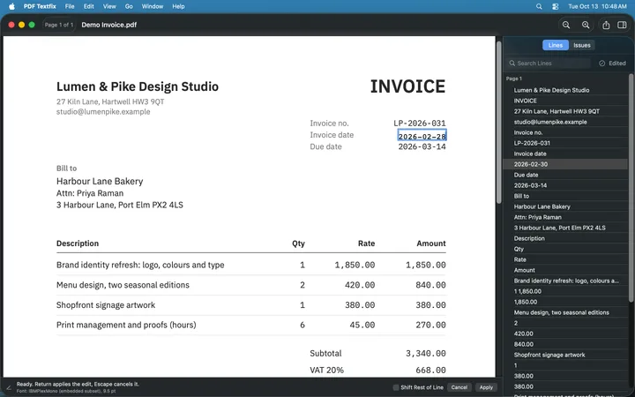Click the zoom out magnifier icon
The width and height of the screenshot is (635, 397).
565,25
